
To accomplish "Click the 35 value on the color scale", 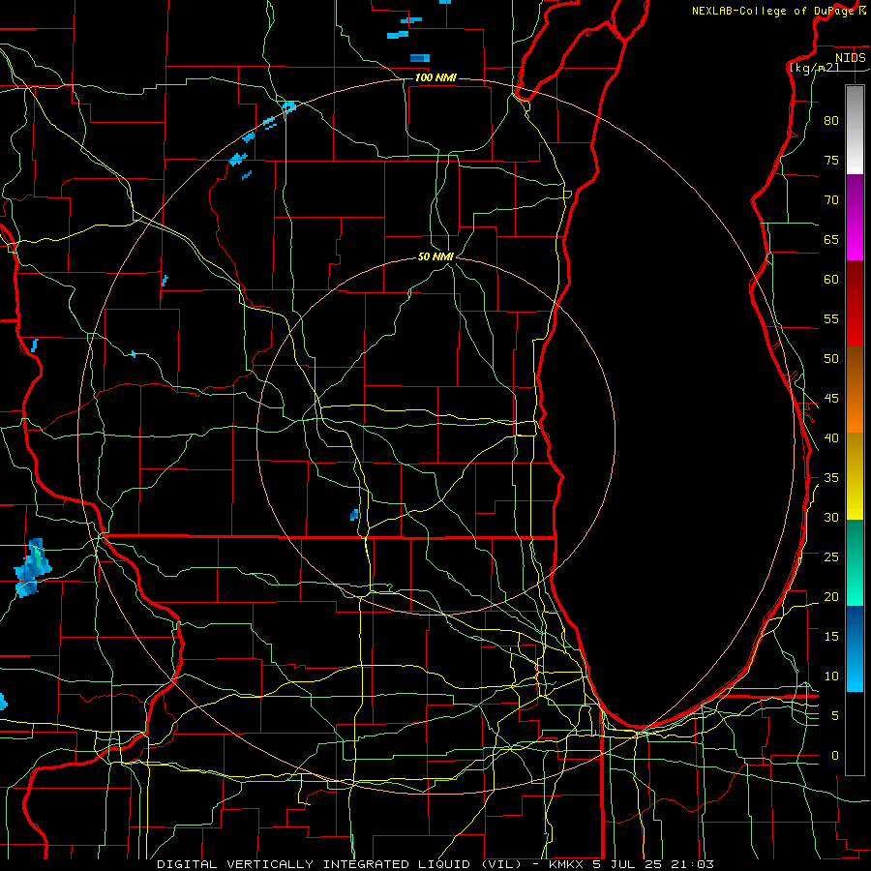I will click(x=831, y=478).
